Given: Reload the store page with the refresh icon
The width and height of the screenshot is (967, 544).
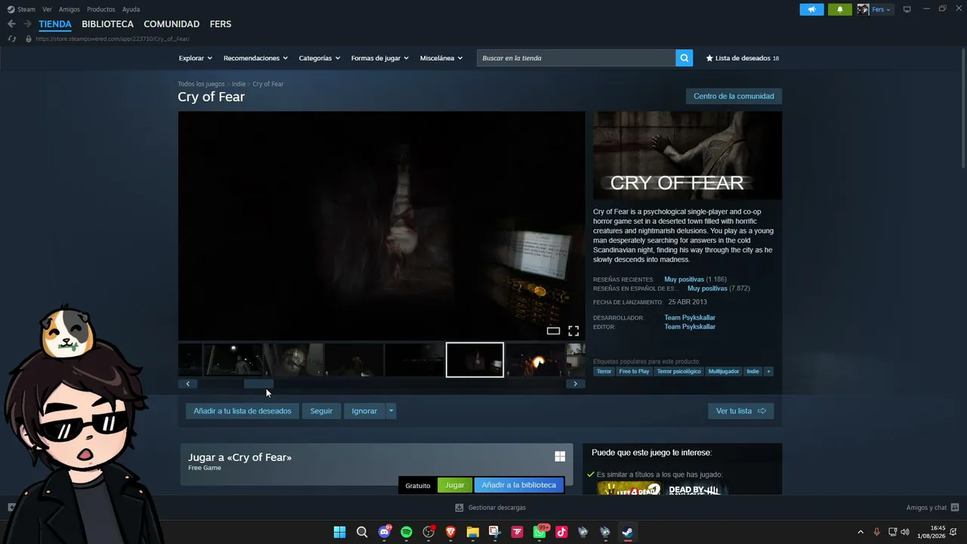Looking at the screenshot, I should 11,39.
